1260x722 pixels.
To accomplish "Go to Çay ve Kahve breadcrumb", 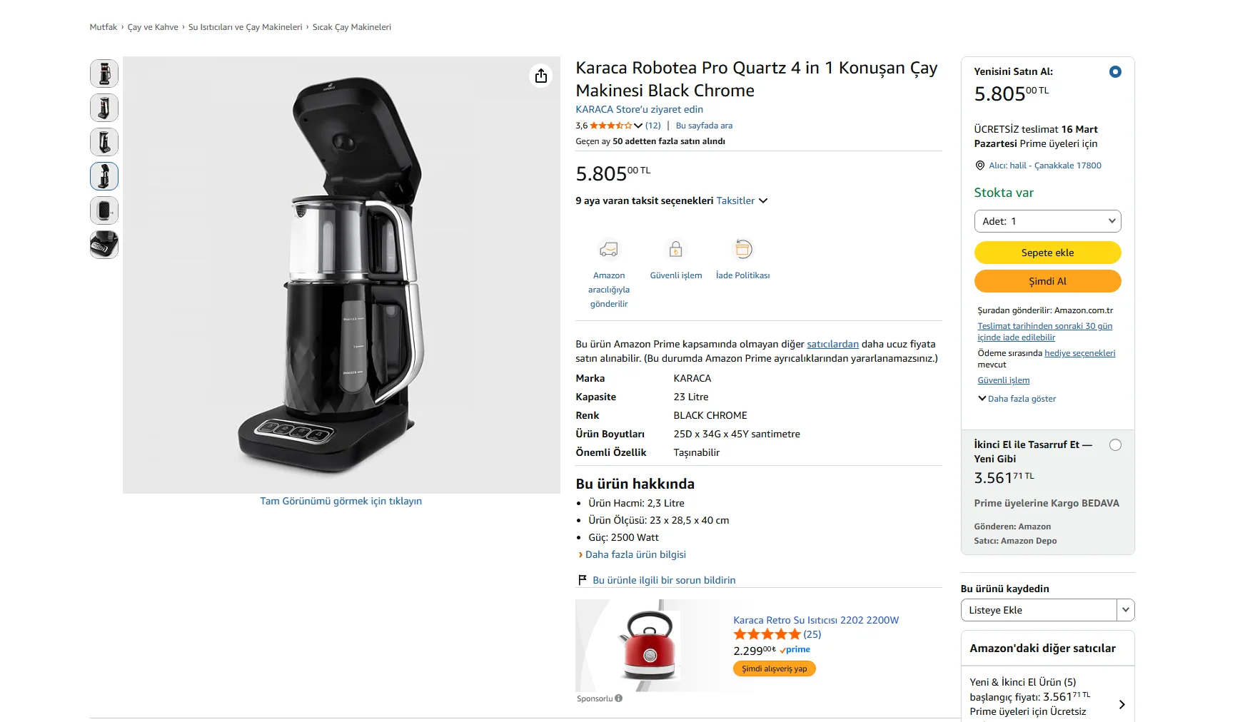I will (x=153, y=27).
